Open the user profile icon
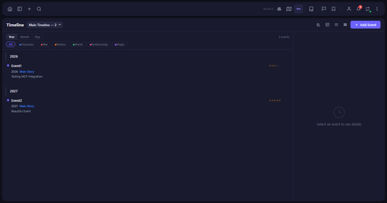Screen dimensions: 387x203 pos(349,9)
